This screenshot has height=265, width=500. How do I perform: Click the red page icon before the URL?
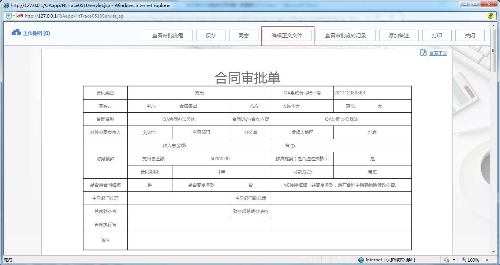(21, 16)
